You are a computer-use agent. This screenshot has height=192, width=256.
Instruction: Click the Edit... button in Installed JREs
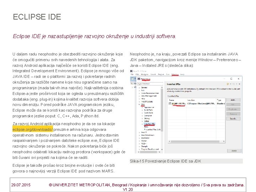[x=233, y=105]
